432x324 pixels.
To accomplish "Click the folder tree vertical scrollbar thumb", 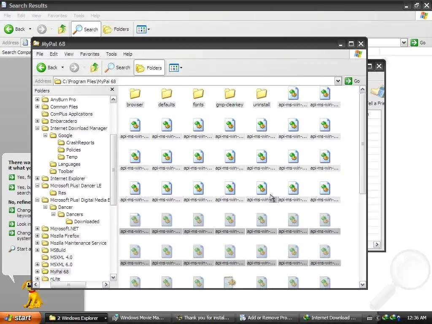I will coord(113,170).
